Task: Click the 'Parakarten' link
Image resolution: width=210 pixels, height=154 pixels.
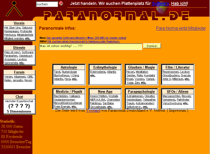Action: tap(11, 56)
